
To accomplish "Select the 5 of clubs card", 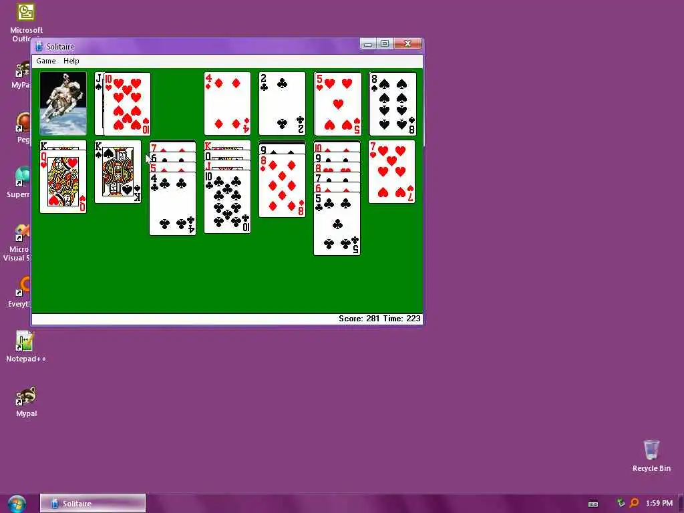I will coord(337,223).
